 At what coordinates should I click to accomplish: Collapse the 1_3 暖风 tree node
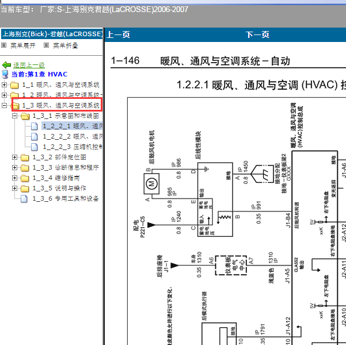point(4,105)
